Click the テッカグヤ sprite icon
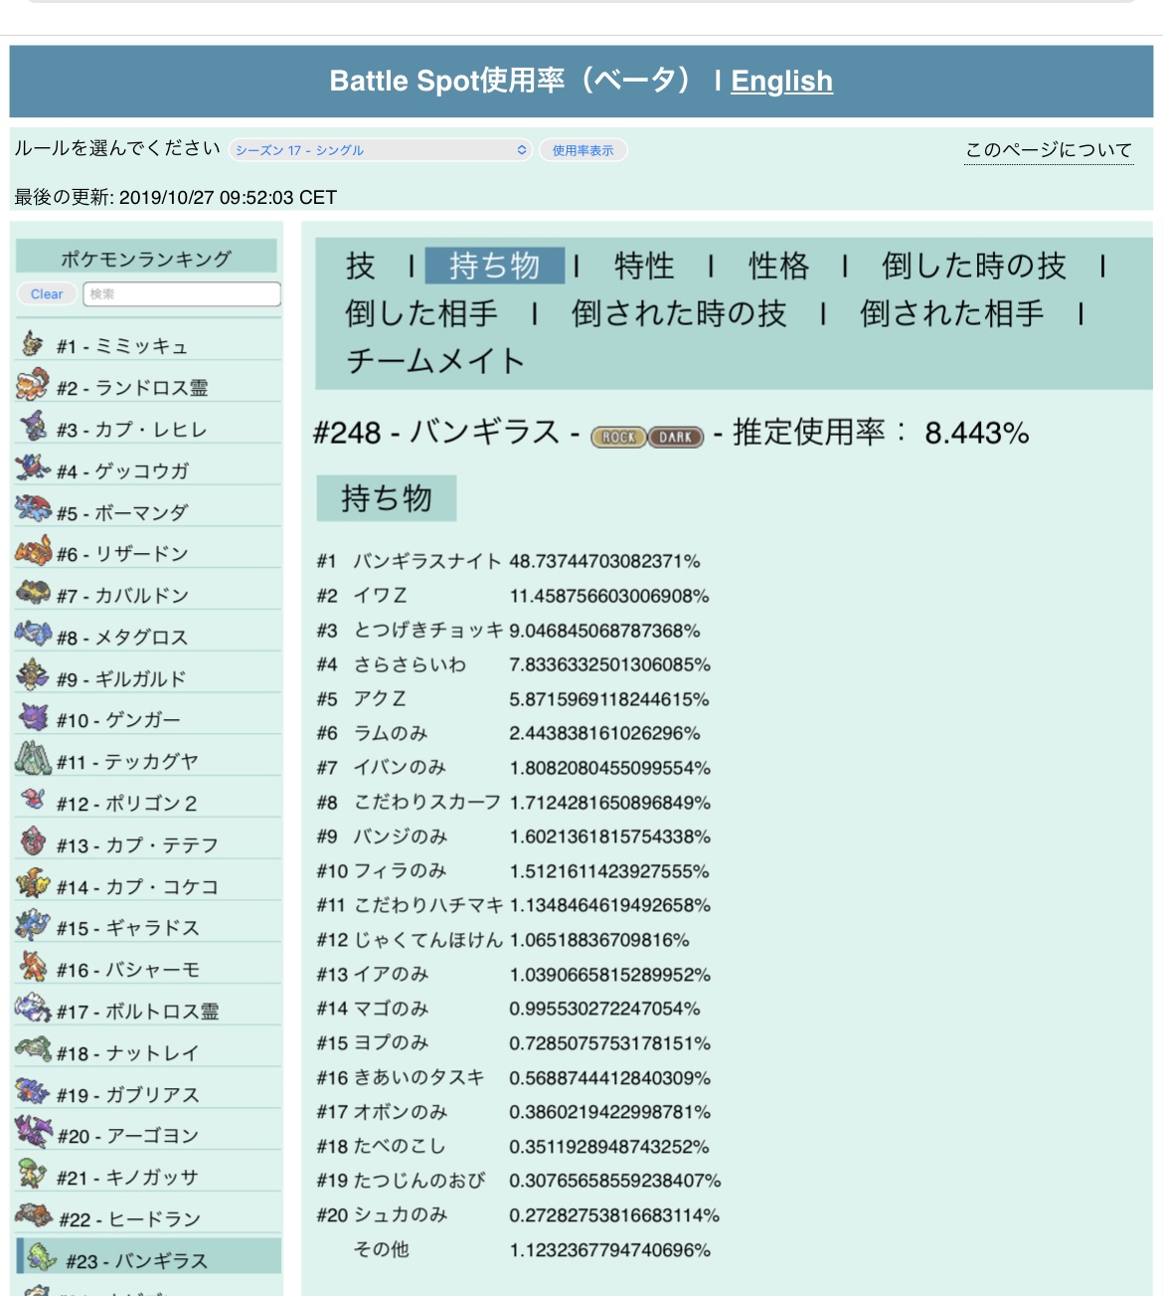 [33, 758]
